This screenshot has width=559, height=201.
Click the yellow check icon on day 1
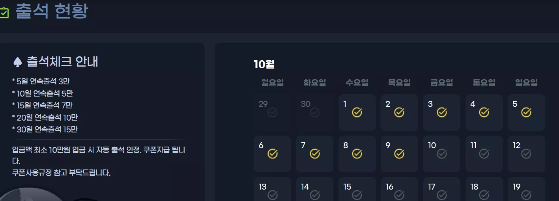(357, 113)
